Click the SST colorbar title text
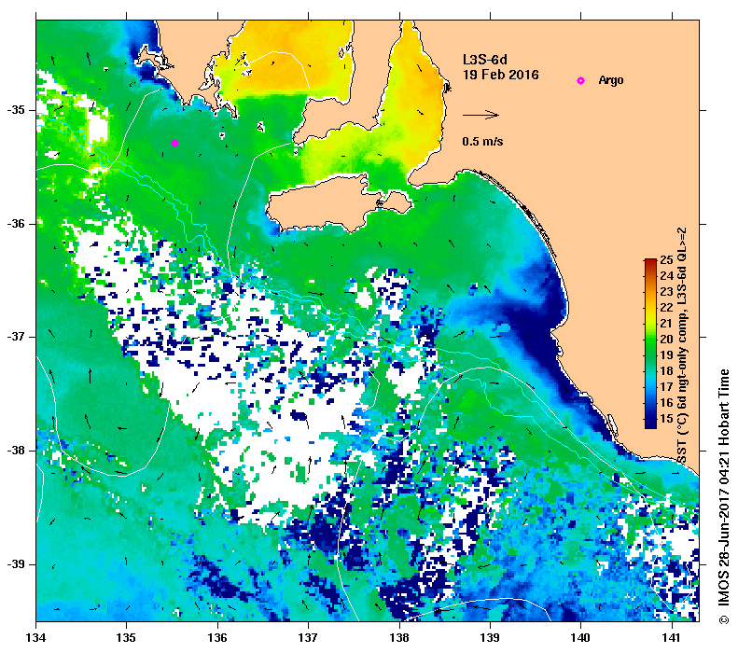This screenshot has height=653, width=738. (x=681, y=345)
